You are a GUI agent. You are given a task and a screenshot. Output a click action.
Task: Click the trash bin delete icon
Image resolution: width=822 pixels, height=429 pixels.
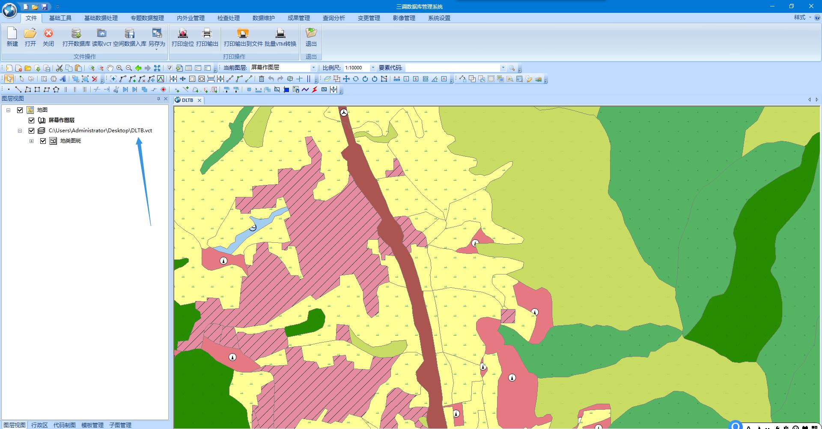click(262, 79)
